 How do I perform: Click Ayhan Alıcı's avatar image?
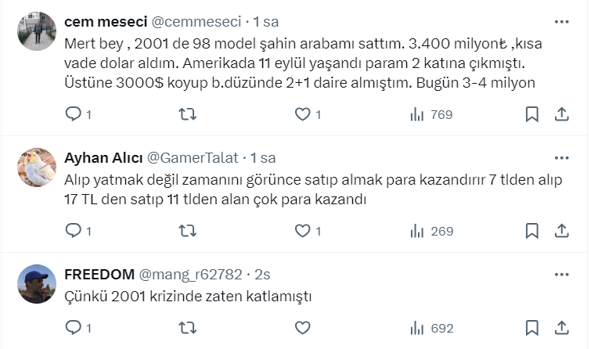tap(37, 167)
